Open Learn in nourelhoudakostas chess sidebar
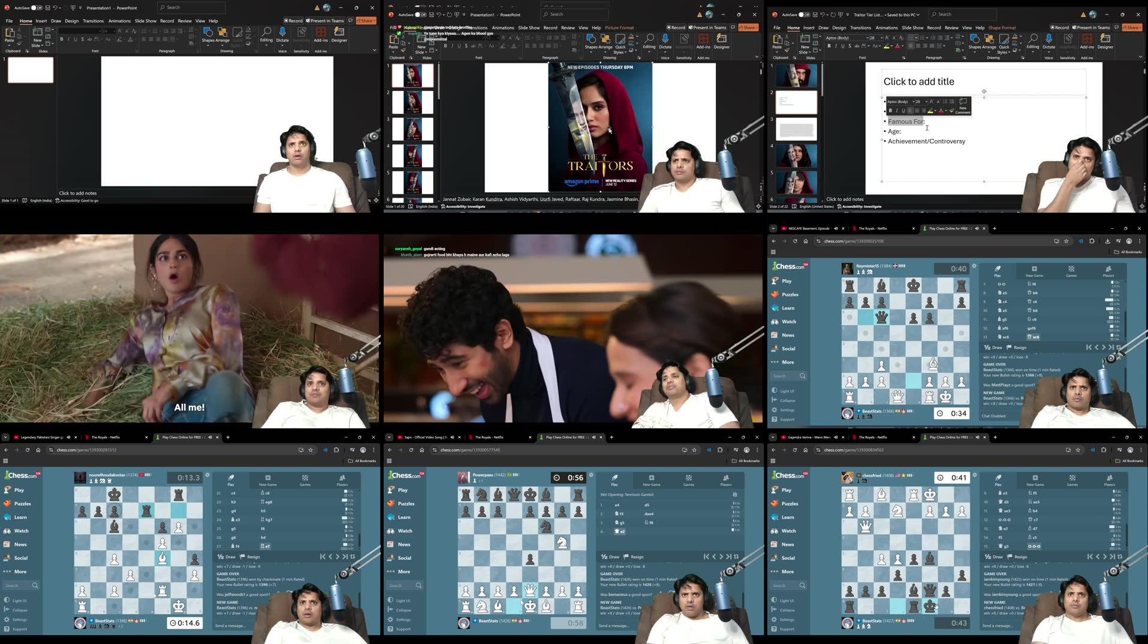 [16, 518]
